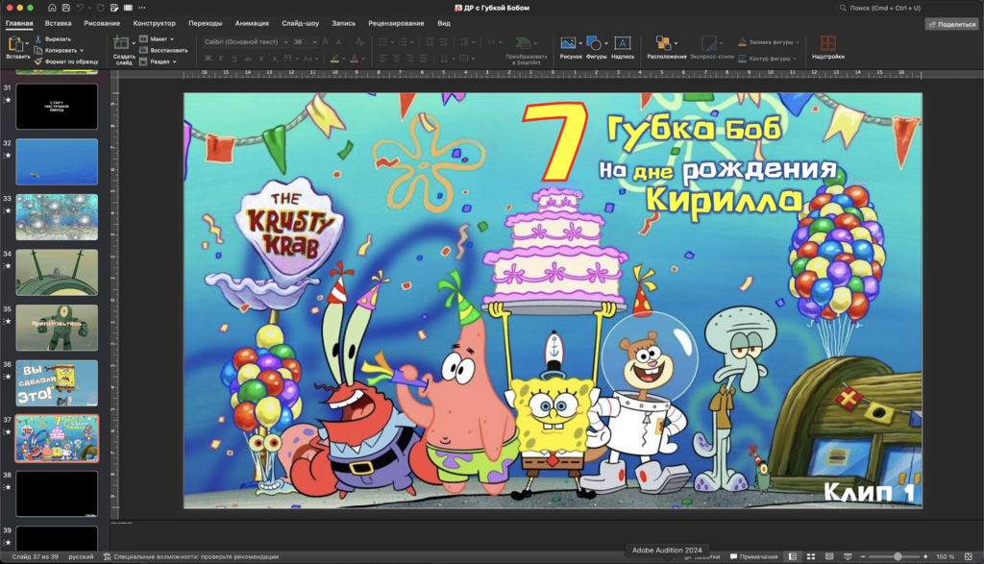This screenshot has width=984, height=564.
Task: Redo the last action
Action: tap(100, 8)
